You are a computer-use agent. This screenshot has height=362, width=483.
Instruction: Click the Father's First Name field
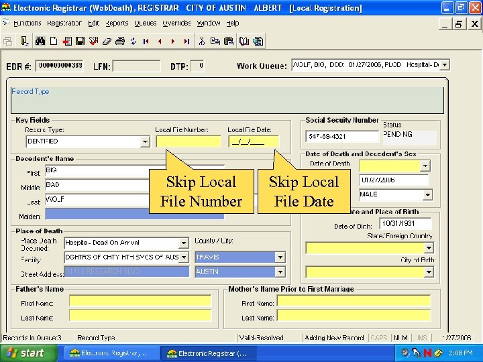point(140,300)
